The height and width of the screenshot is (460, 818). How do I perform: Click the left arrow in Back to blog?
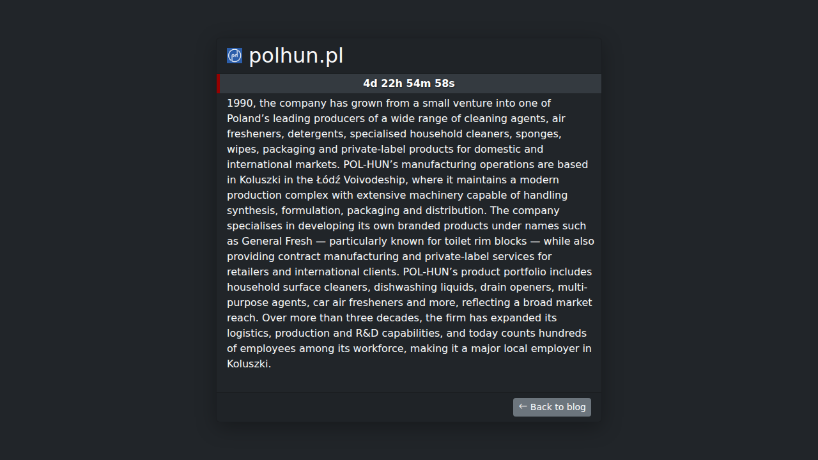[x=523, y=406]
